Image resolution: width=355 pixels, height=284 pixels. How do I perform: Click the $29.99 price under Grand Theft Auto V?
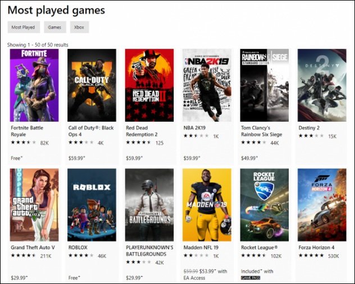[x=19, y=278]
